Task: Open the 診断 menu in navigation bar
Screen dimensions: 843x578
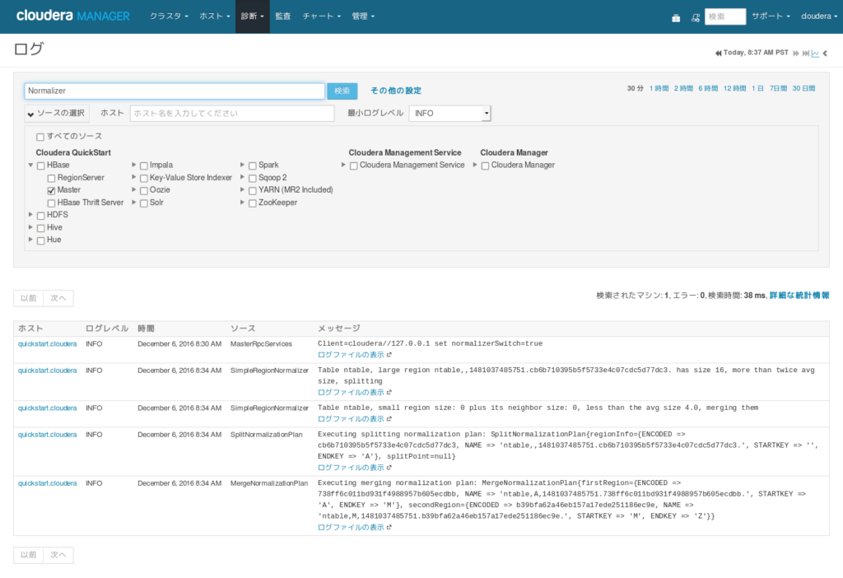Action: click(x=252, y=16)
